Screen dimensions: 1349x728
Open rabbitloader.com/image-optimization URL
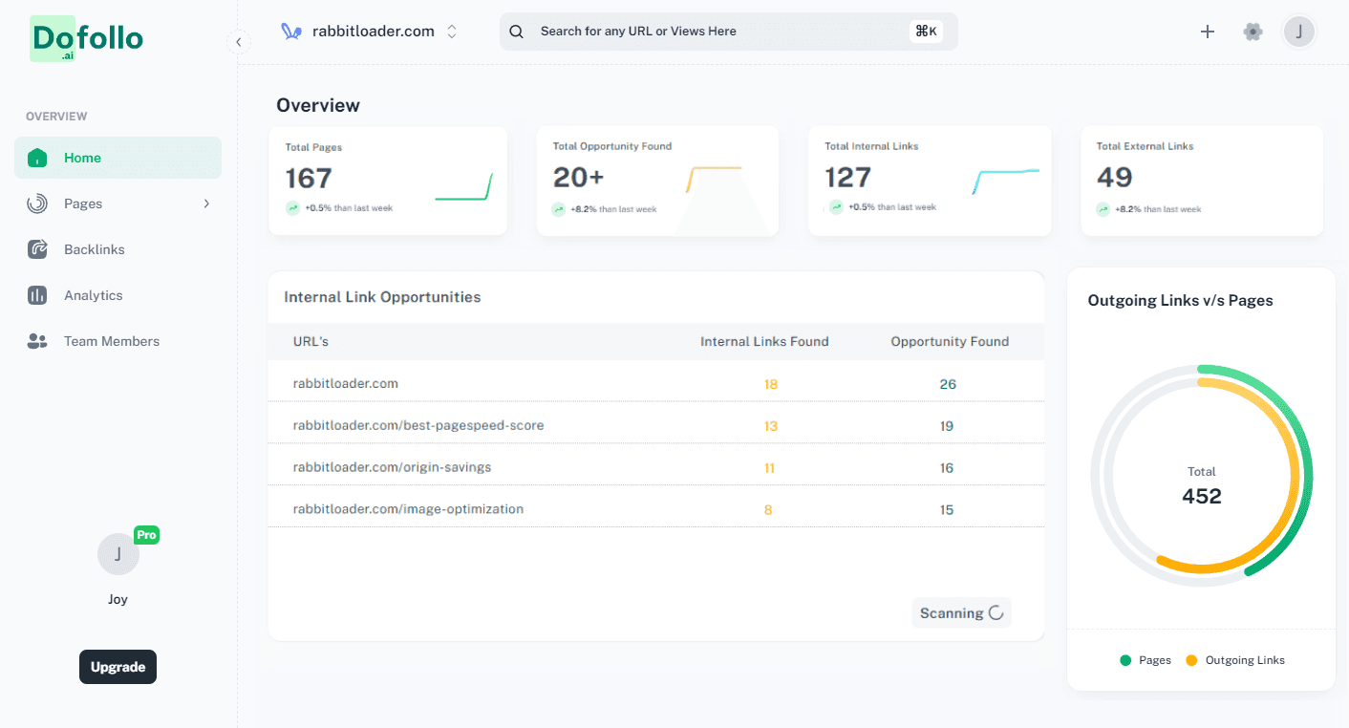408,509
